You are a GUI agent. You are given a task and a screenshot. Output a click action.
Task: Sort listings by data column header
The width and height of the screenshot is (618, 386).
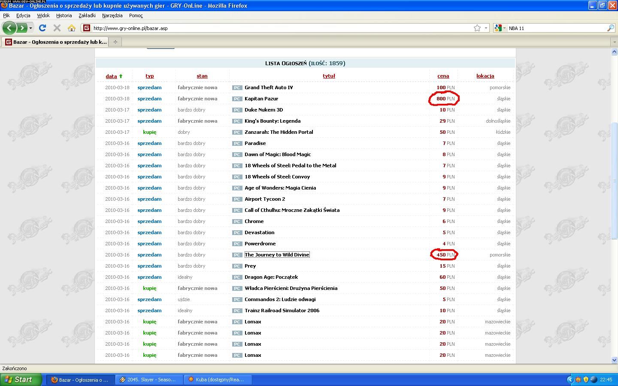pos(111,76)
